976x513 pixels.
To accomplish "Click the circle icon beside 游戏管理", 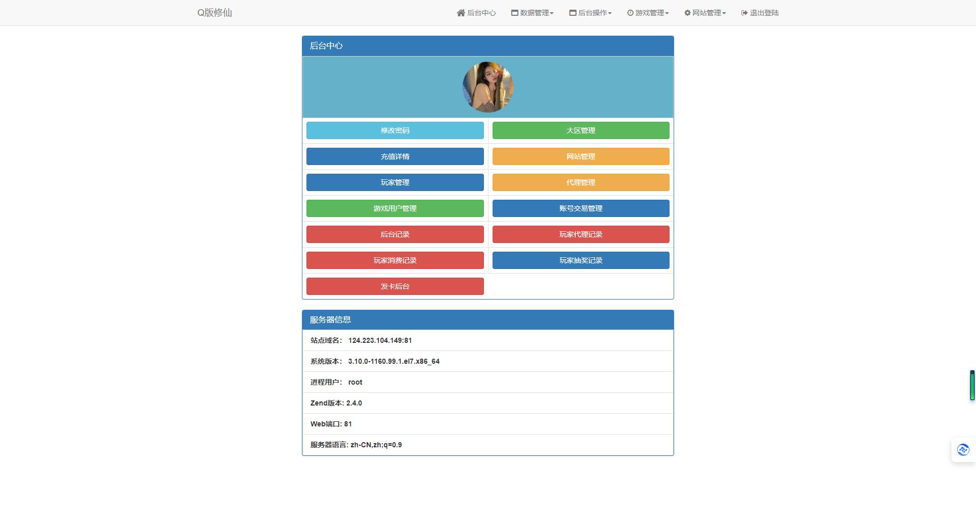I will 630,13.
